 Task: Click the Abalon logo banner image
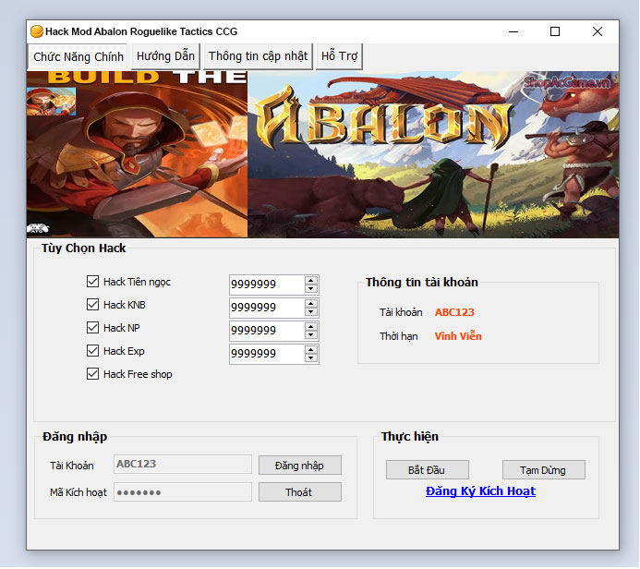(x=433, y=154)
